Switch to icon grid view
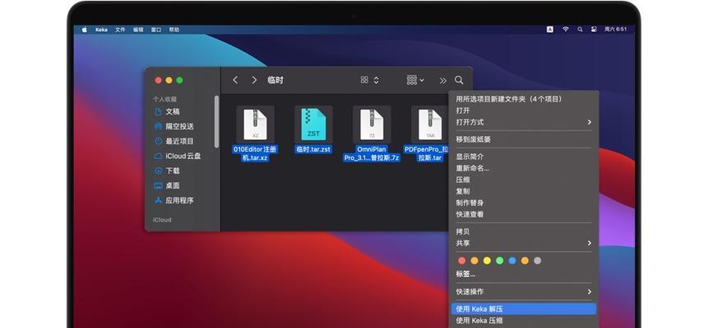Screen dimensions: 708x328 click(364, 80)
